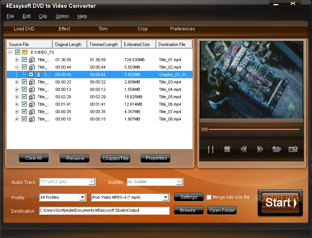Click the preview seek slider handle

(204, 129)
